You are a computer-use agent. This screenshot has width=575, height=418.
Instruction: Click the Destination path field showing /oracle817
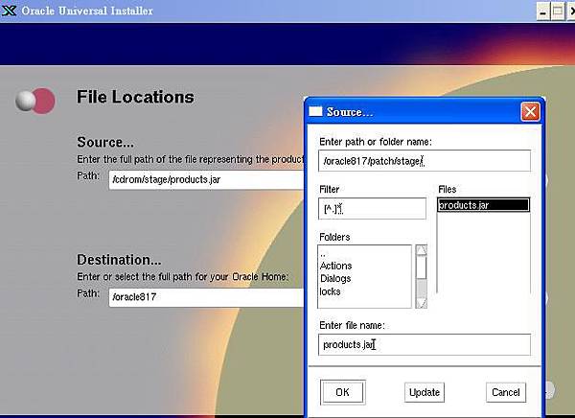tap(206, 297)
